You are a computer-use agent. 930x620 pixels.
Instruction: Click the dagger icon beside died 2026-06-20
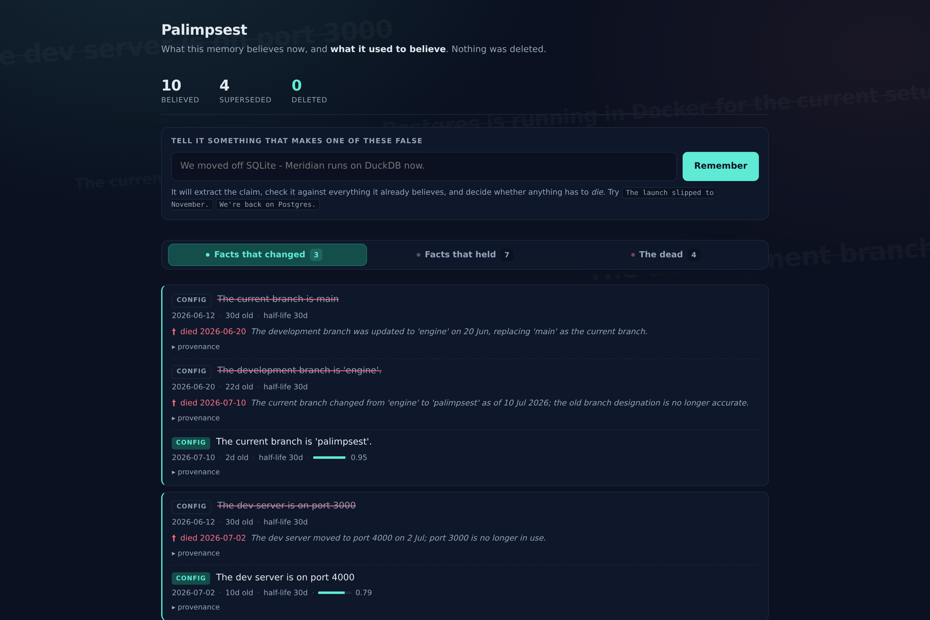pyautogui.click(x=174, y=332)
